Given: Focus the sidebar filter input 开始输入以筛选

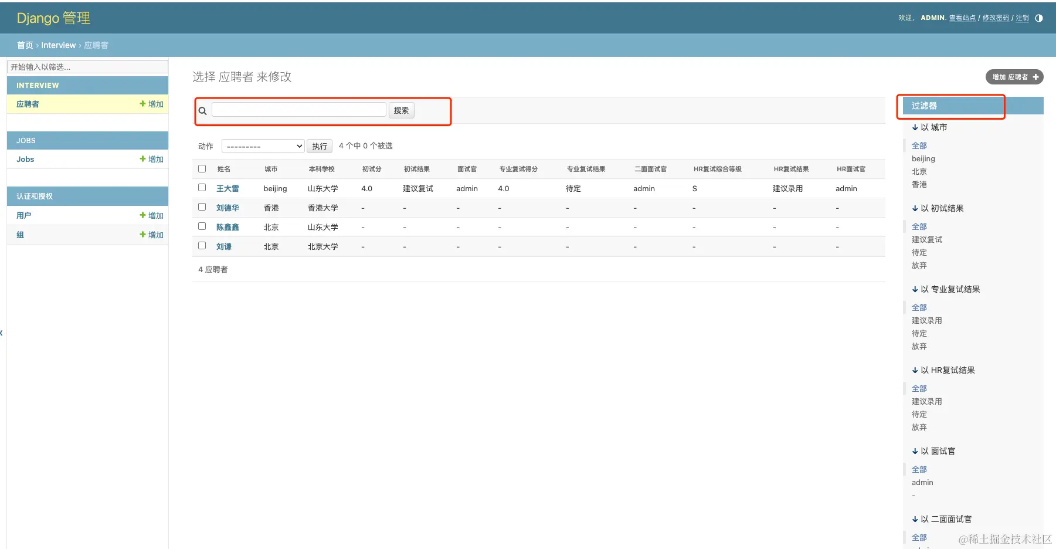Looking at the screenshot, I should (x=87, y=67).
